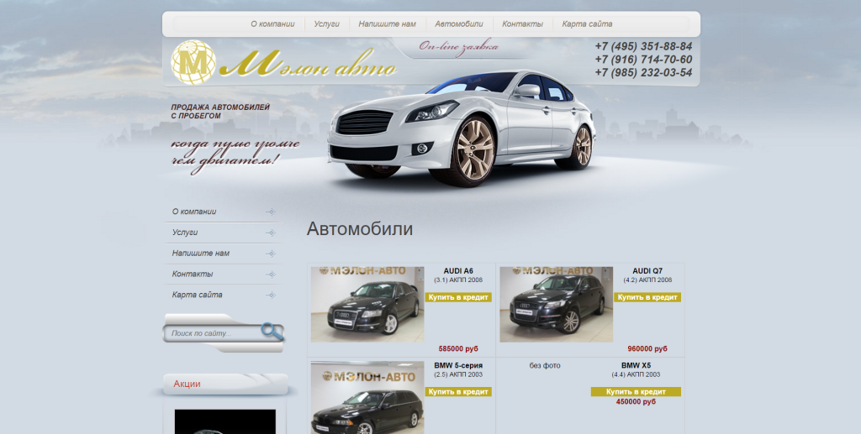Click the BMW X5 title
Image resolution: width=861 pixels, height=434 pixels.
pos(636,365)
